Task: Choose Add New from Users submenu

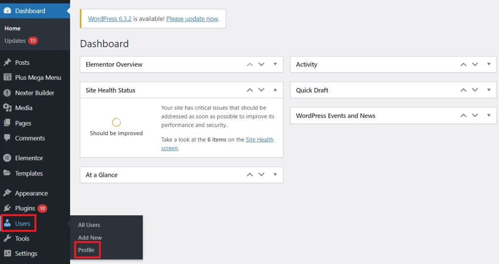Action: tap(90, 238)
